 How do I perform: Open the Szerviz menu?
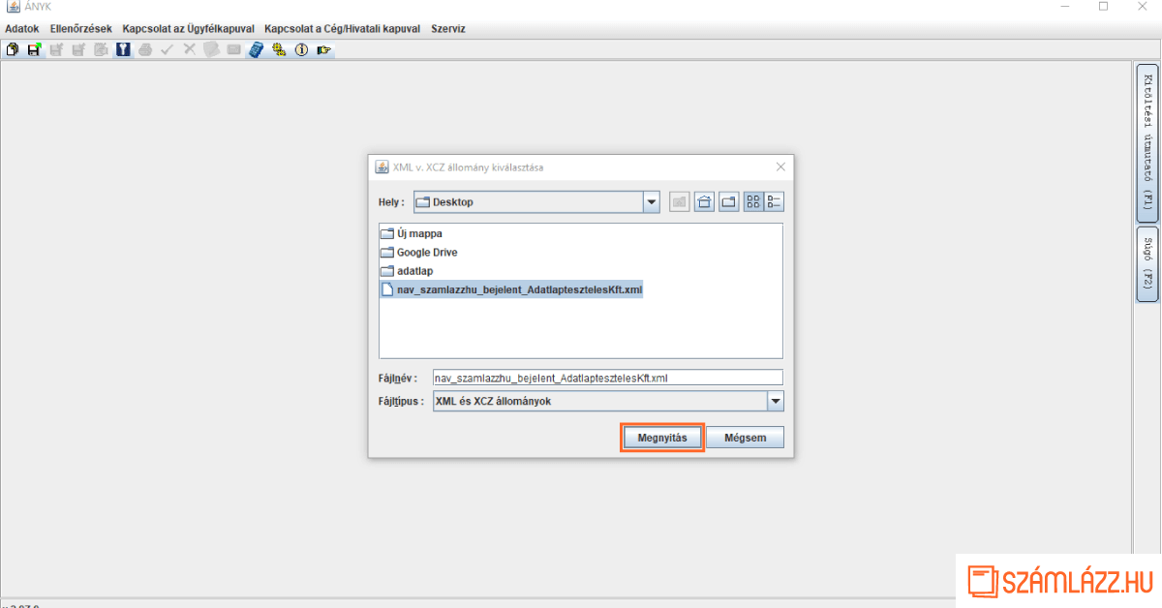click(448, 29)
